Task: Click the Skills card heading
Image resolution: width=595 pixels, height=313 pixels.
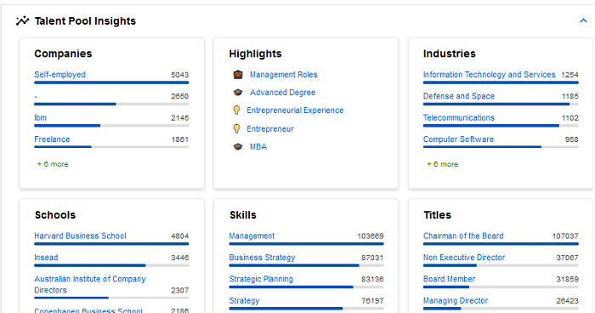Action: (x=243, y=215)
